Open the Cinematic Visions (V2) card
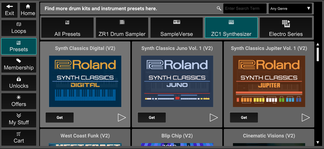The height and width of the screenshot is (149, 324). 269,137
